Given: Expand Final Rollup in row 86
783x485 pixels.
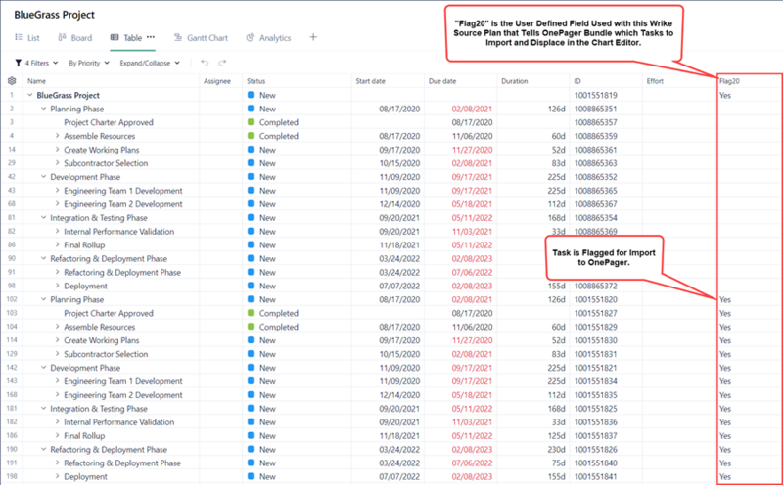Looking at the screenshot, I should [x=57, y=244].
